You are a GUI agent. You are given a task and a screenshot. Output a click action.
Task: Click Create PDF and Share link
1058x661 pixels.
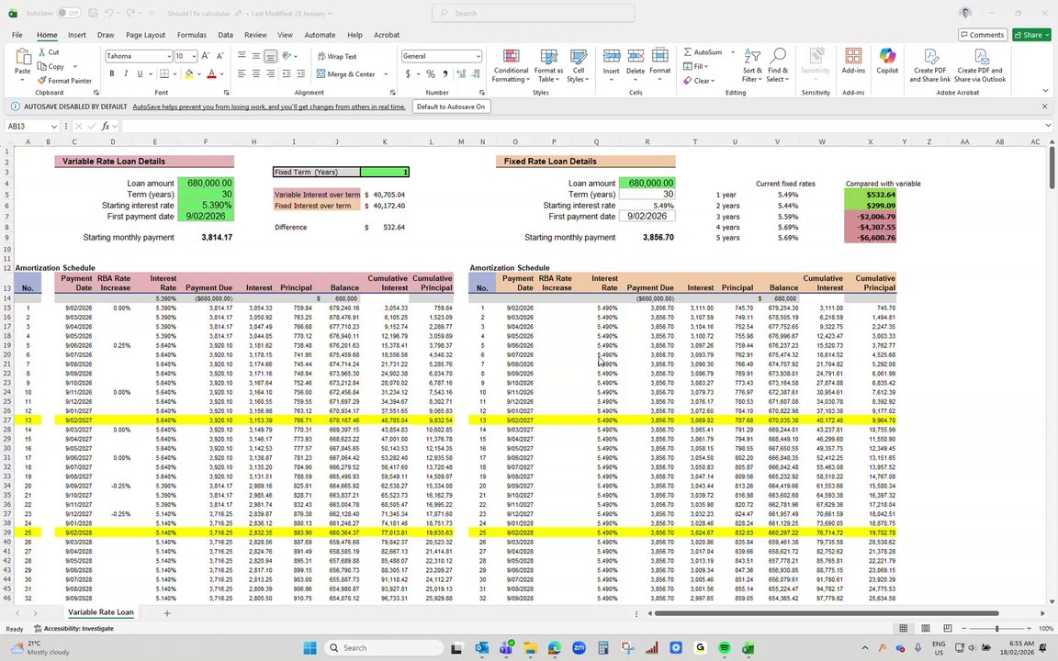click(930, 65)
